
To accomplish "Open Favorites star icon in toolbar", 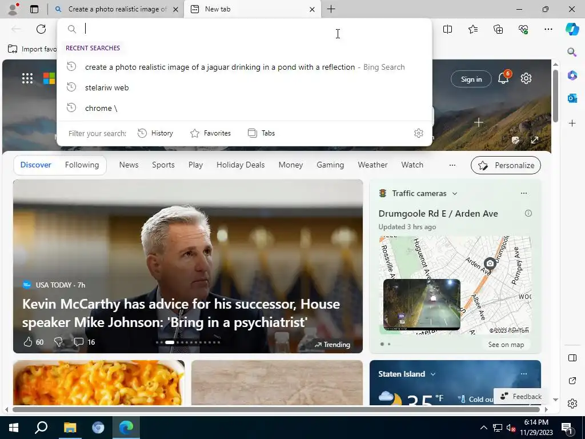I will click(x=472, y=29).
